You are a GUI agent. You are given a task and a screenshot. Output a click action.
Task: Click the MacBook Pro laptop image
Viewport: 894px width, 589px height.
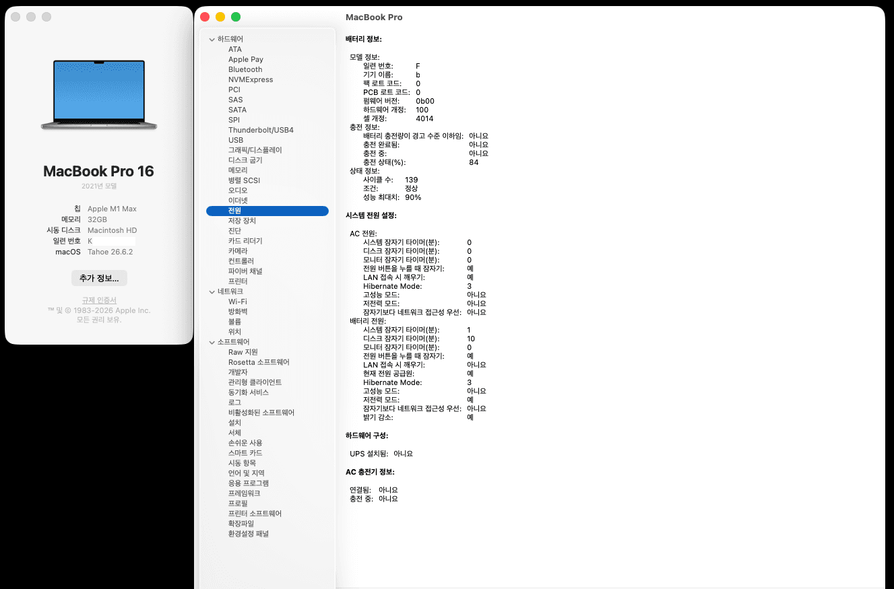pos(99,95)
